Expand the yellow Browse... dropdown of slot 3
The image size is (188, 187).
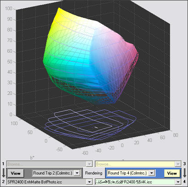[178, 164]
